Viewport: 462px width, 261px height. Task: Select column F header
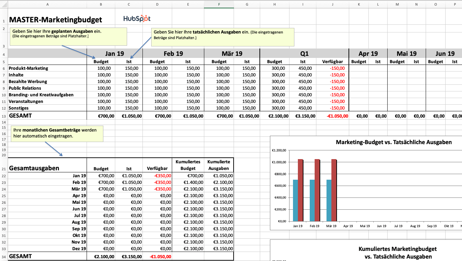[219, 4]
